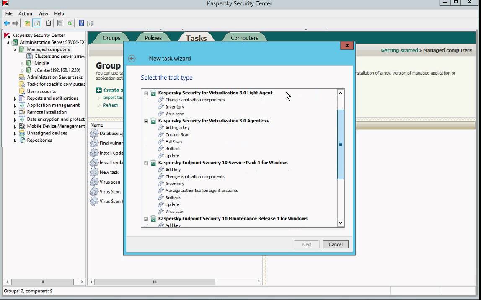Click the wizard's round back arrow icon
481x300 pixels.
pyautogui.click(x=132, y=59)
